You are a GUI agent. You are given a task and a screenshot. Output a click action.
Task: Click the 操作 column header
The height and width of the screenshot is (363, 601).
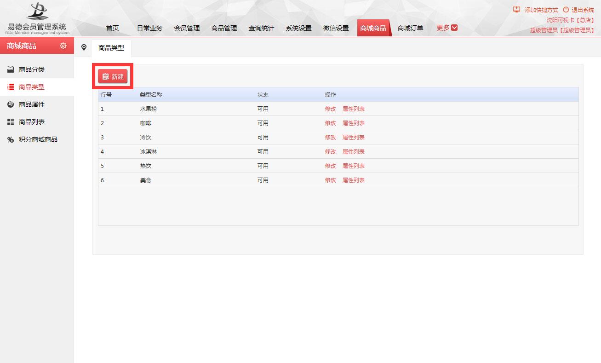(330, 95)
